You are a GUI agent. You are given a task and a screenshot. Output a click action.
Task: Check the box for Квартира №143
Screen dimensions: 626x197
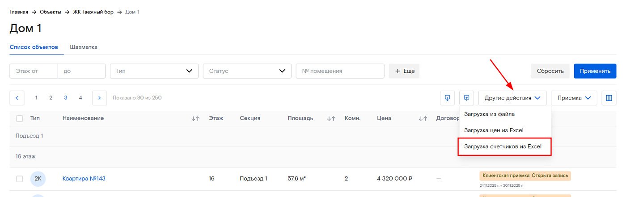pyautogui.click(x=20, y=179)
